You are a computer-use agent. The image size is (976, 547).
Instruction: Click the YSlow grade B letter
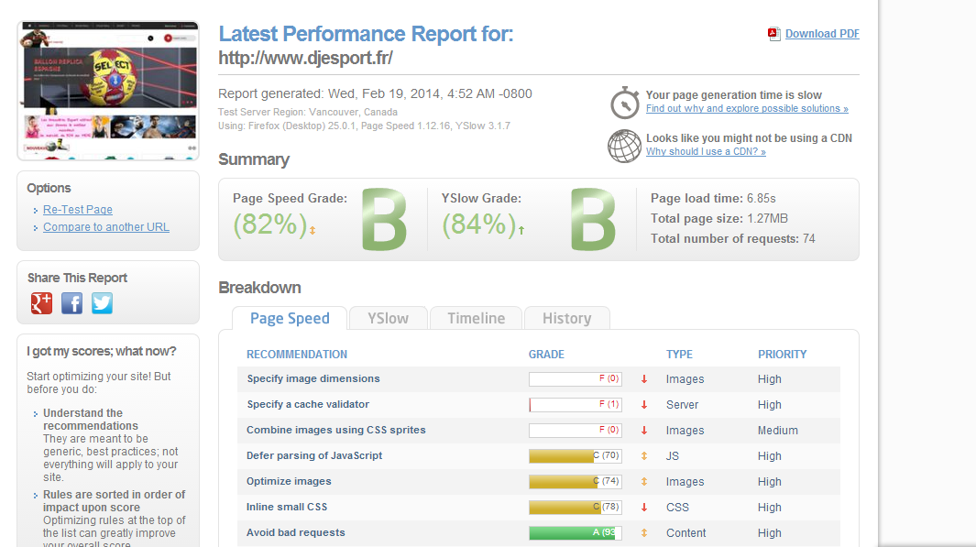tap(593, 220)
